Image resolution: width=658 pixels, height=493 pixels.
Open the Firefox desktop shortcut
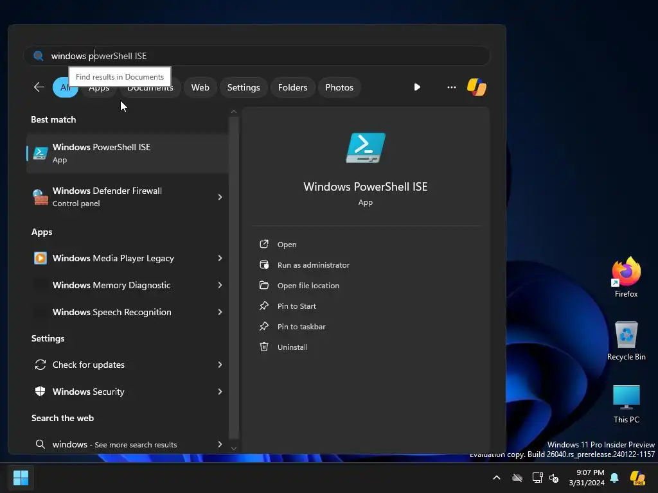click(x=626, y=277)
